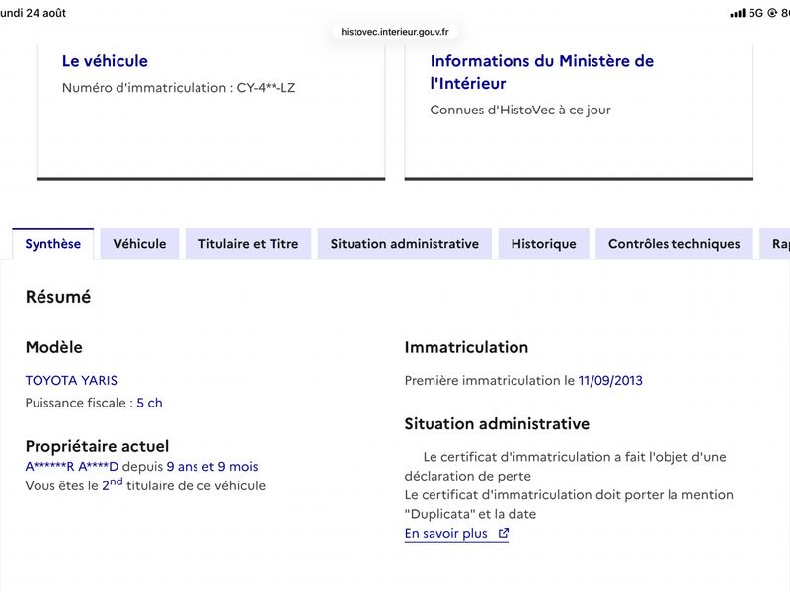
Task: Click the déclaration de perte notice
Action: [x=565, y=466]
